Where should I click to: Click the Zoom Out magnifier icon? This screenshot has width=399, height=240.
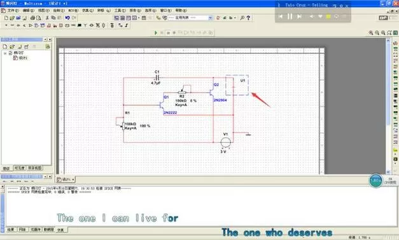[377, 33]
